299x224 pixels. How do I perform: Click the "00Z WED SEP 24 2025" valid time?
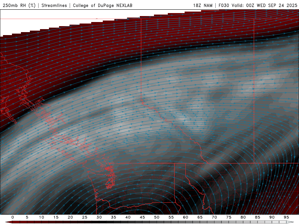272,5
